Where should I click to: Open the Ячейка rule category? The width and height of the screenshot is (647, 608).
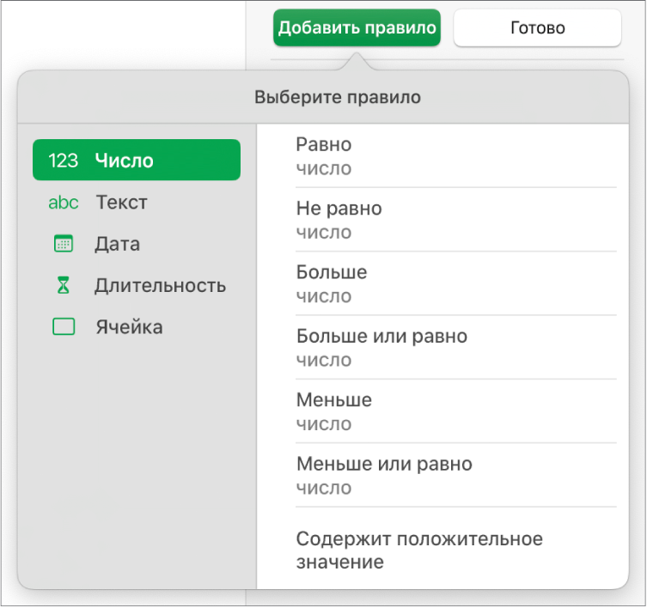point(137,327)
